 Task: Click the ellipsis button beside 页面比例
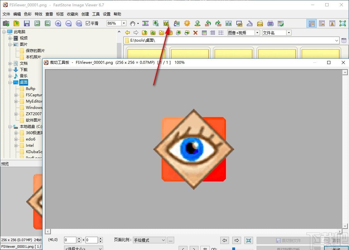171,240
